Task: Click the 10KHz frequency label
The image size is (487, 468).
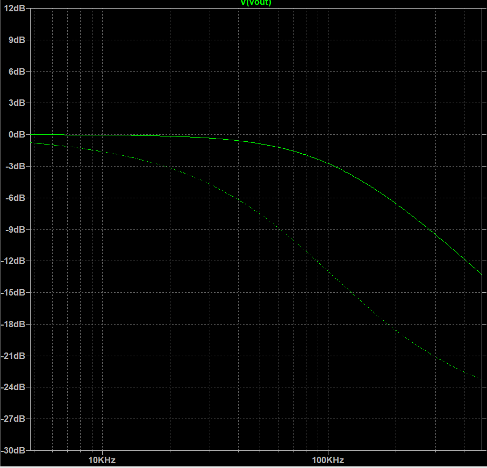Action: pos(102,460)
